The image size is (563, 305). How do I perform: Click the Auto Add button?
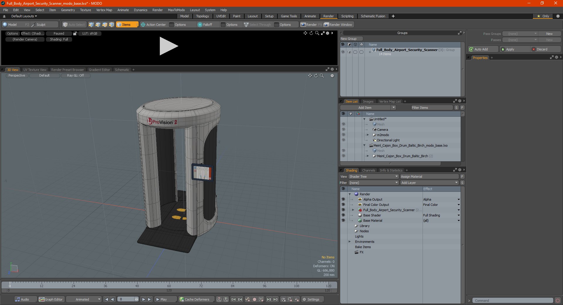point(483,49)
